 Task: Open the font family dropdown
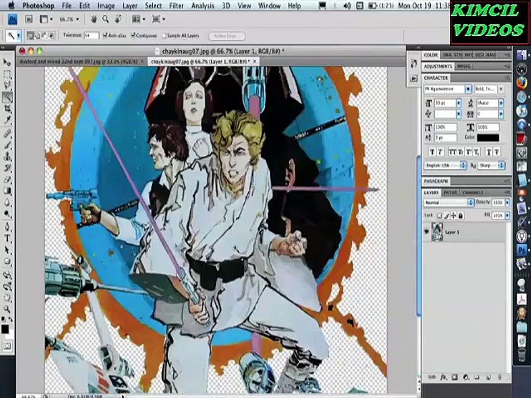[468, 89]
